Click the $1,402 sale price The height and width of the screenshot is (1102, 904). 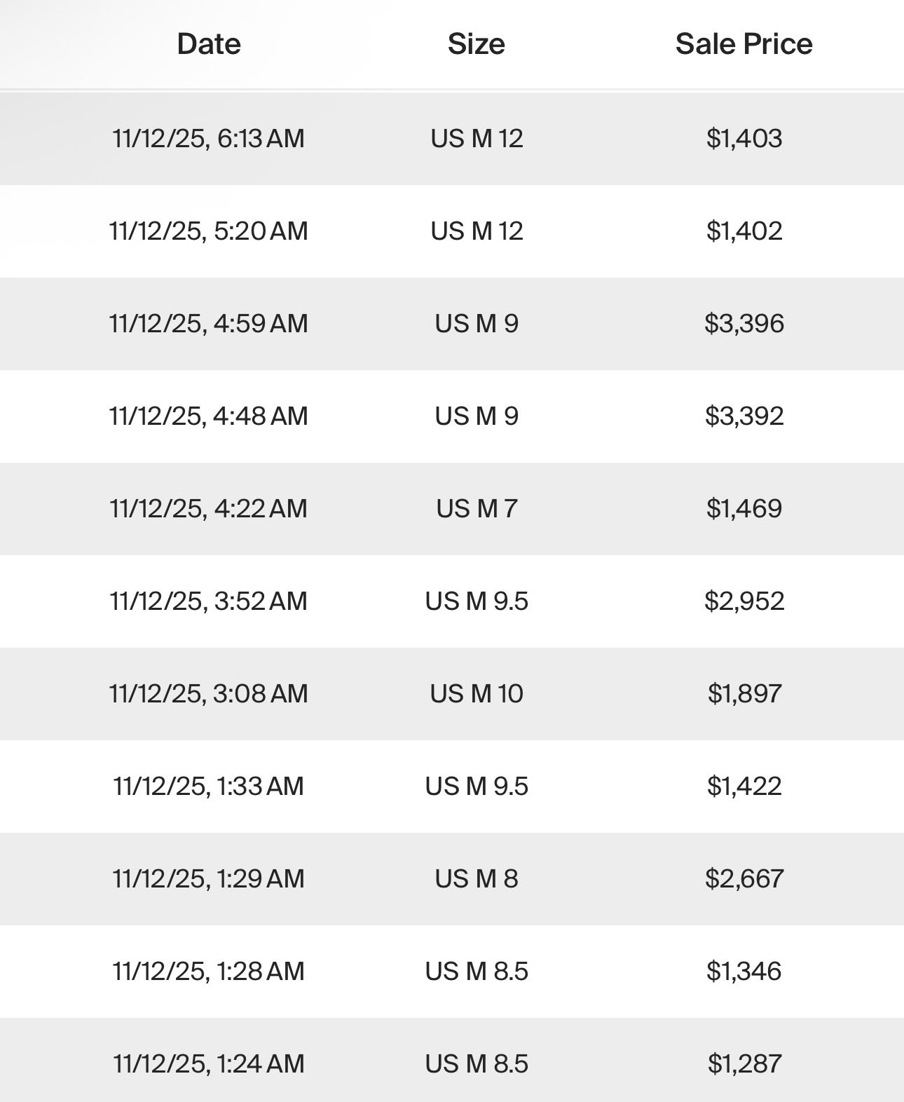(744, 231)
